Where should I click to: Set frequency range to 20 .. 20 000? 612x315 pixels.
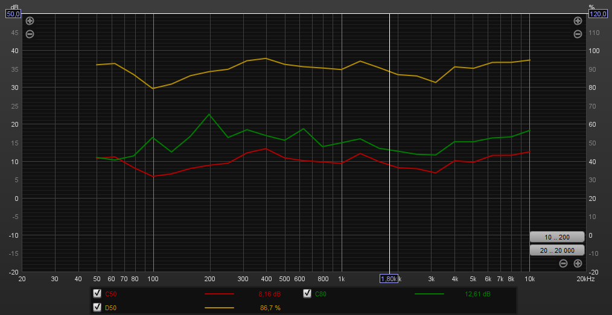557,250
